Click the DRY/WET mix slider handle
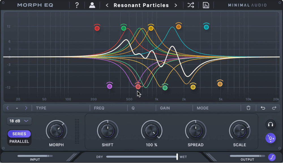Screen dimensions: 283x163 [x=177, y=157]
